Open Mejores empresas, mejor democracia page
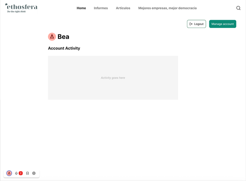The image size is (246, 181). point(167,8)
